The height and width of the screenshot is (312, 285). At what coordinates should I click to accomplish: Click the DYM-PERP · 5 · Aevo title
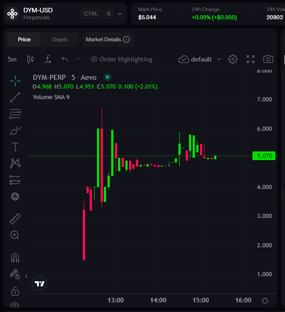click(65, 77)
